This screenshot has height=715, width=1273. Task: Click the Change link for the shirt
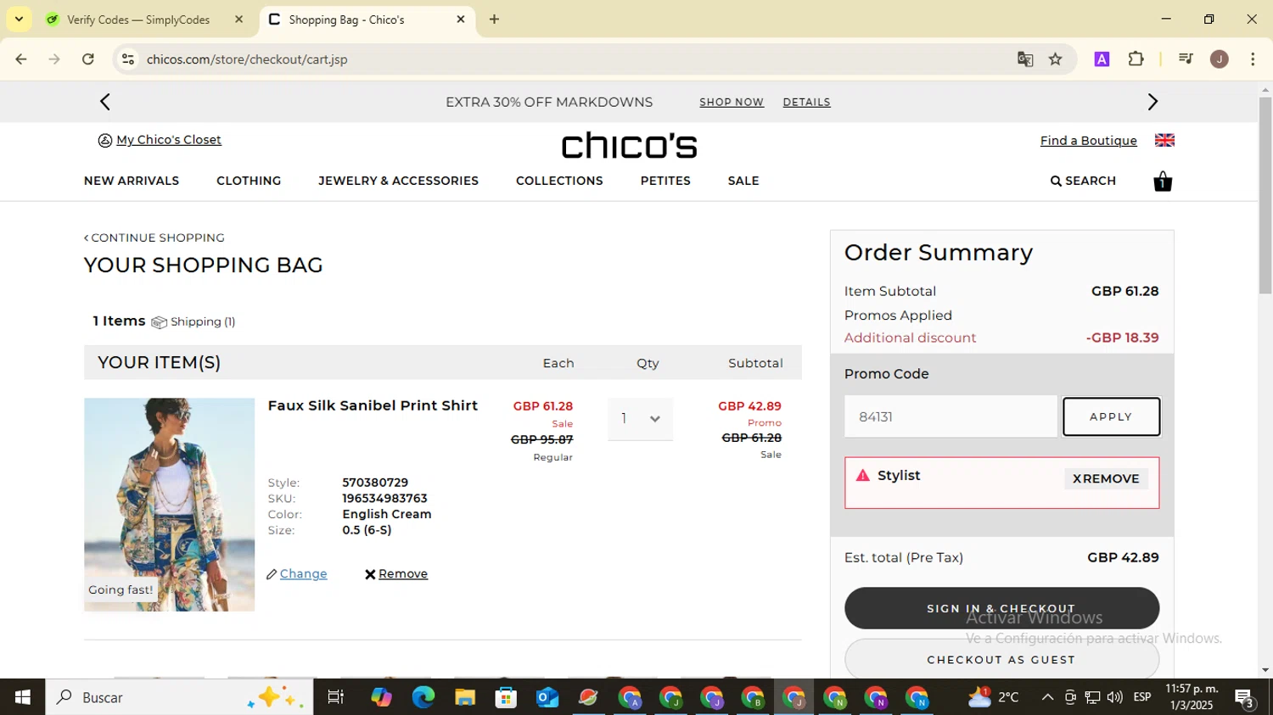pos(303,574)
